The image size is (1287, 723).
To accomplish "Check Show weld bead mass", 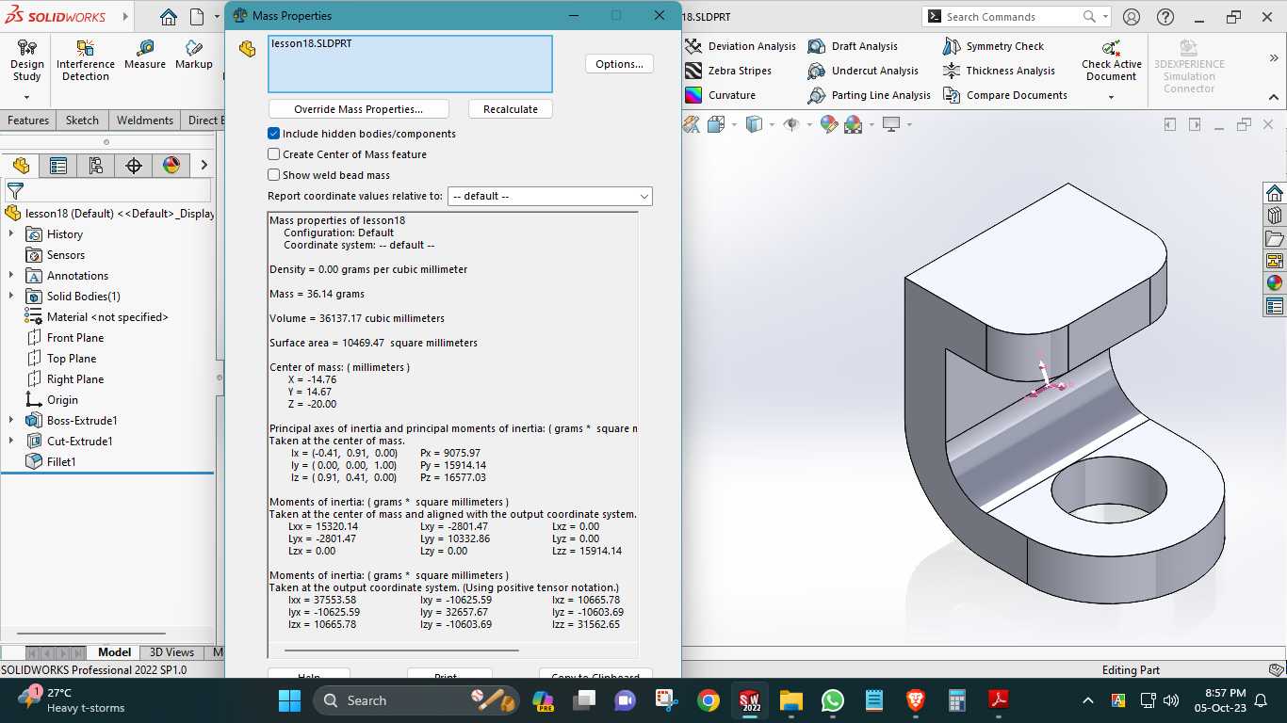I will point(274,175).
